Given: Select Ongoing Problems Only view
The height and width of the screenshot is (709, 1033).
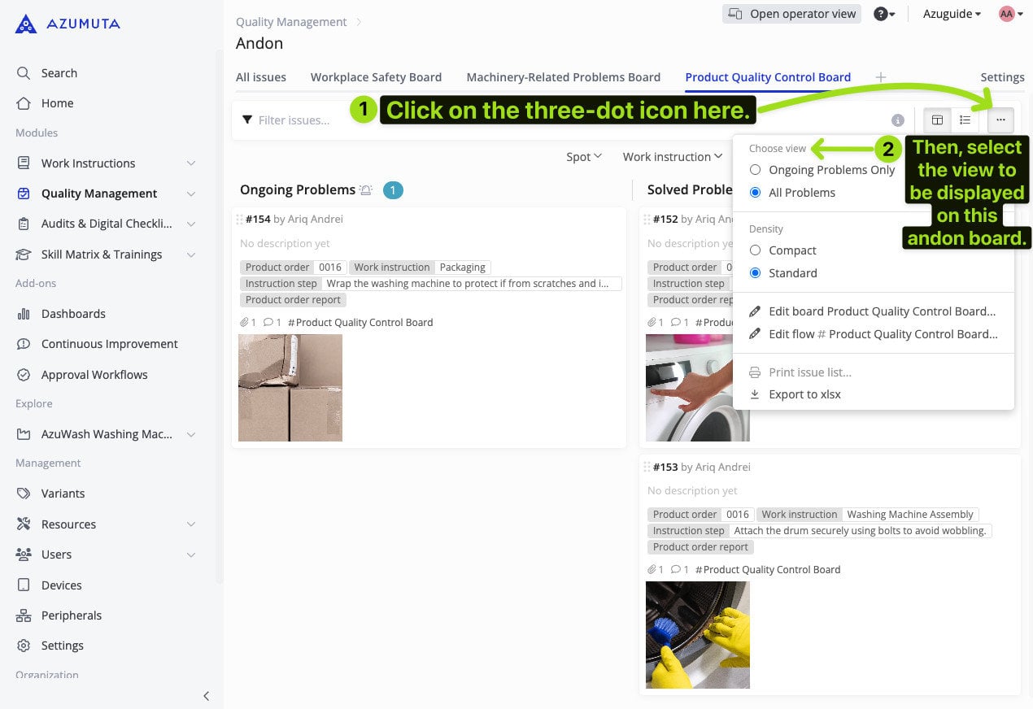Looking at the screenshot, I should pyautogui.click(x=756, y=170).
